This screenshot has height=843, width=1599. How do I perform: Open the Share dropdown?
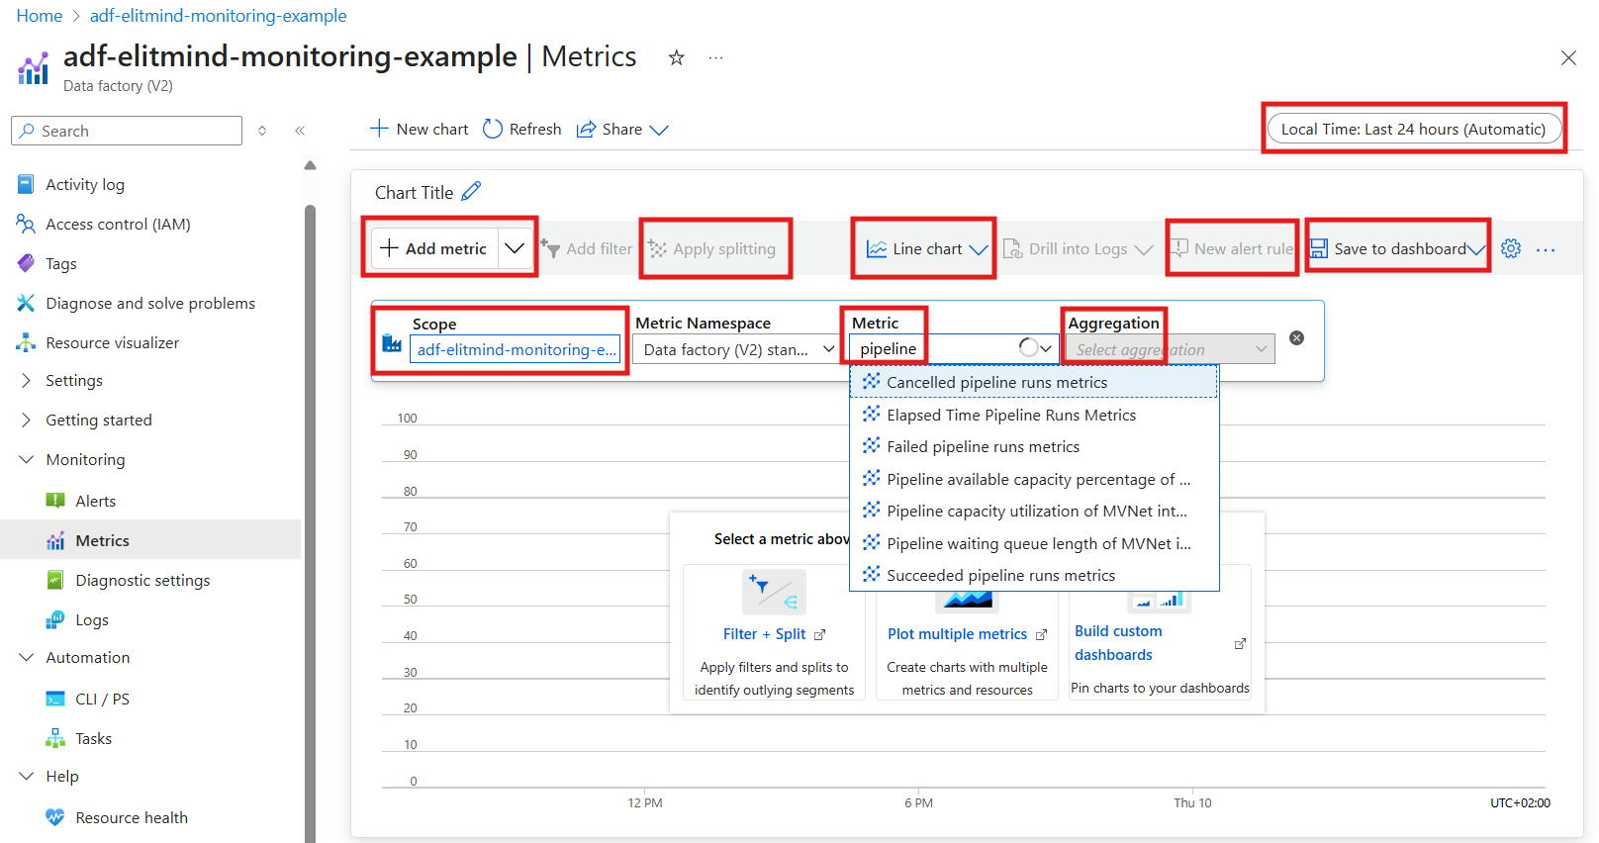point(622,130)
